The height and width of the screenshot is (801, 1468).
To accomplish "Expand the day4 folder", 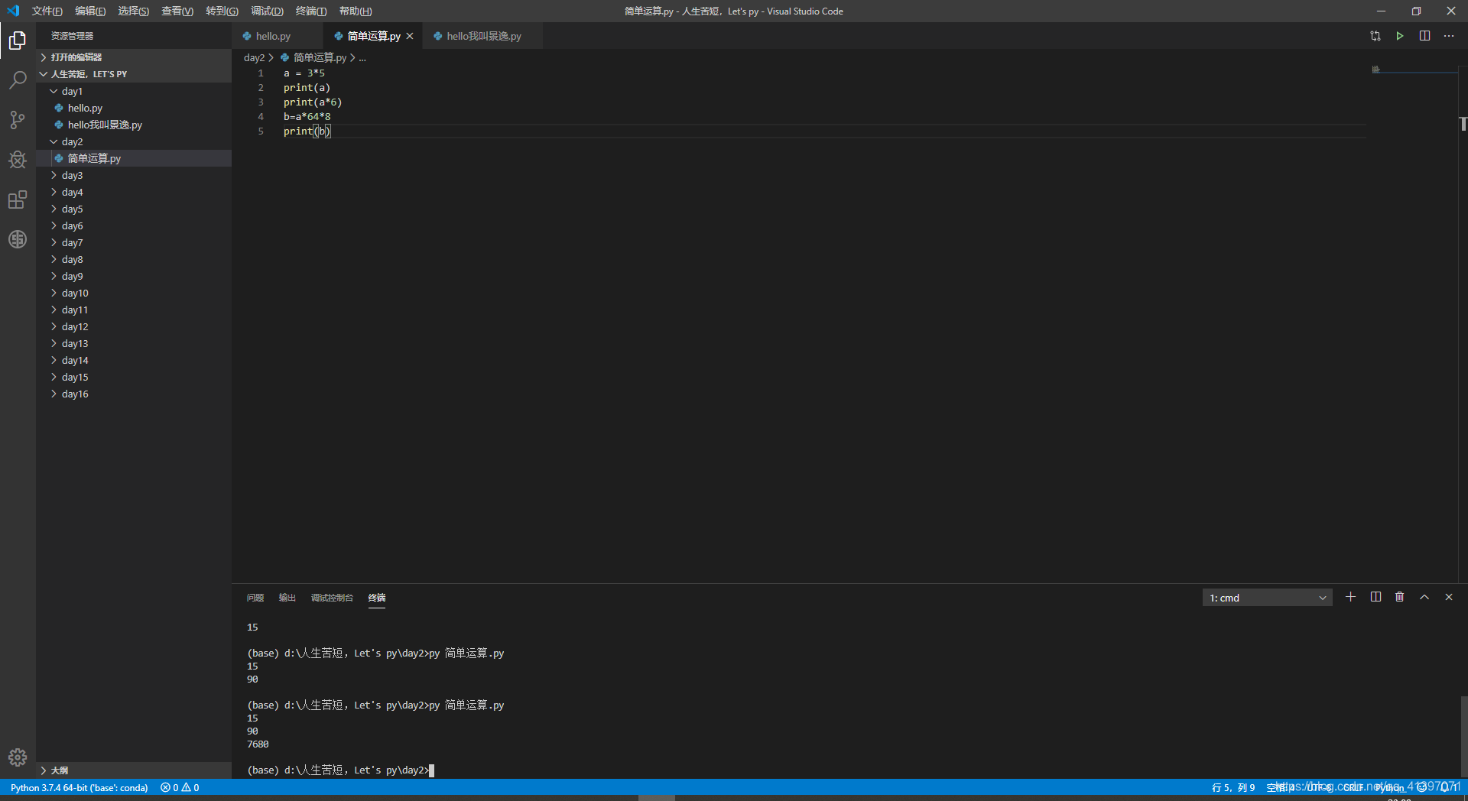I will (x=134, y=192).
